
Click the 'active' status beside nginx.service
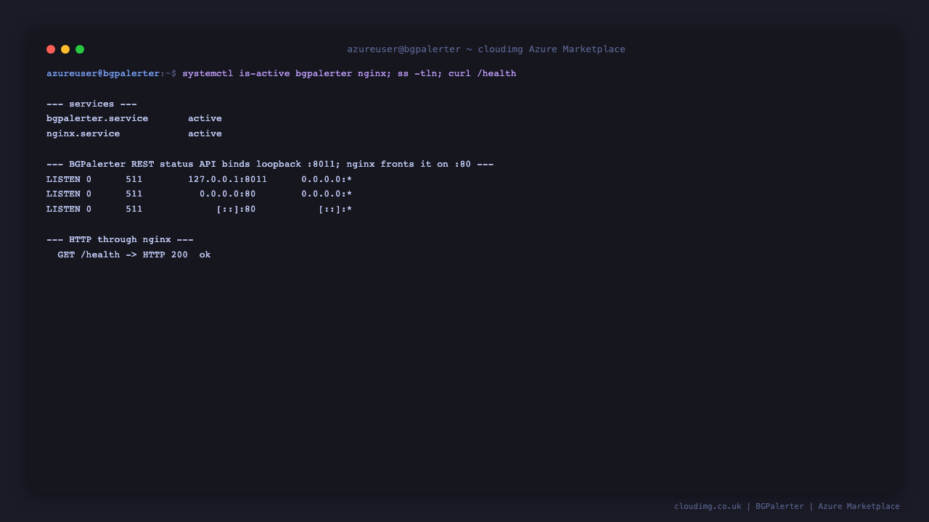point(205,134)
